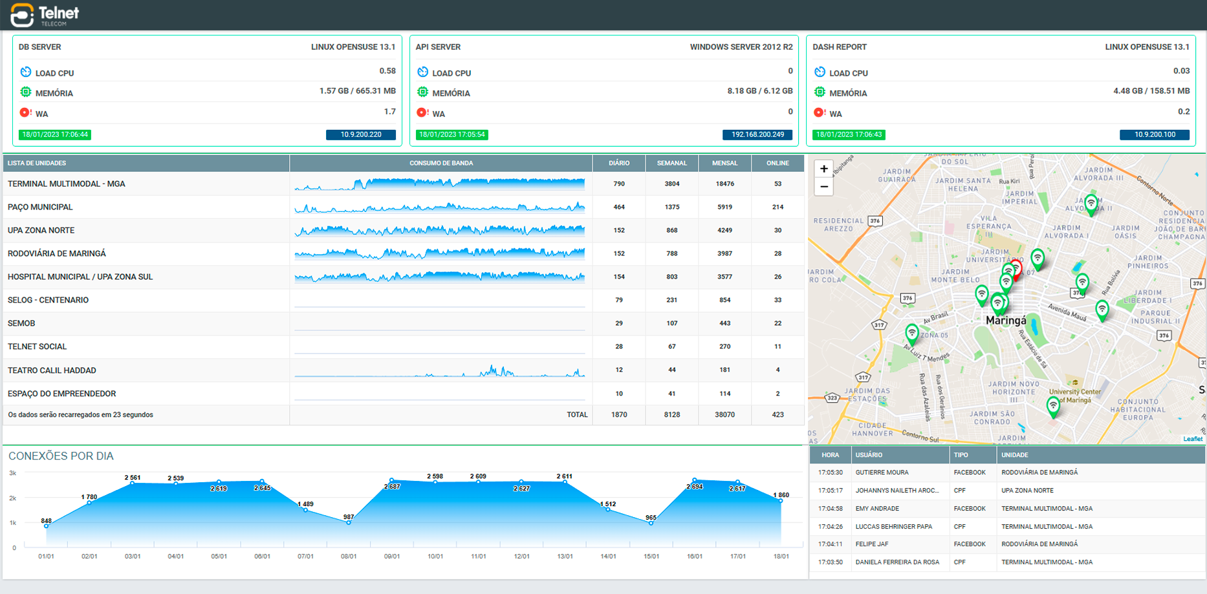Click the Terminal Multimodal bandwidth sparkline
The width and height of the screenshot is (1207, 594).
pyautogui.click(x=440, y=184)
